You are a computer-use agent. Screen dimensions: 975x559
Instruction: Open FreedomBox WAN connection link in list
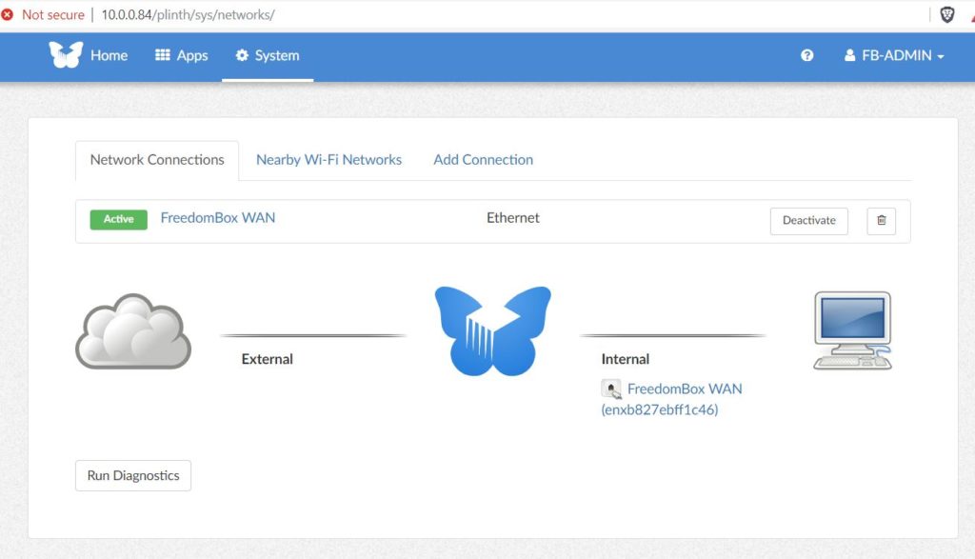218,218
